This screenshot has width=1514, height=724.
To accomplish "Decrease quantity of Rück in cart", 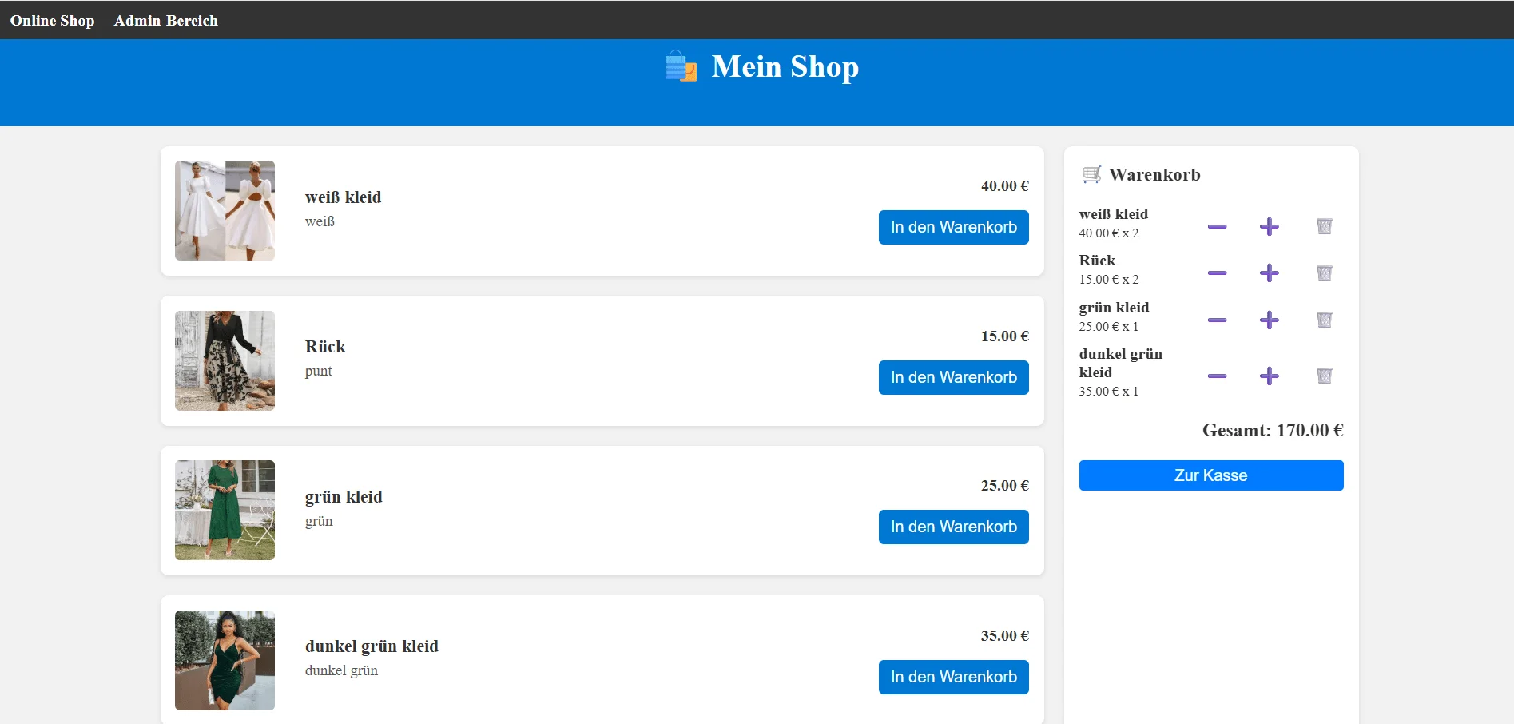I will tap(1217, 273).
